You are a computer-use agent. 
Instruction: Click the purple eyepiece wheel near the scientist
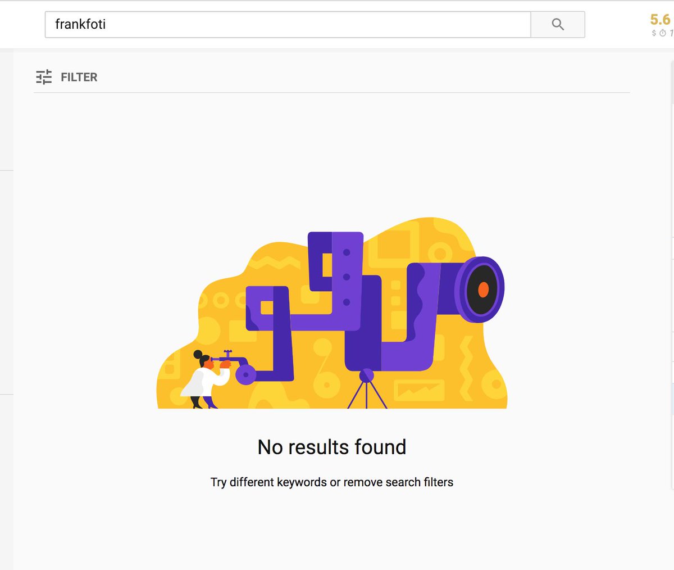click(x=245, y=374)
